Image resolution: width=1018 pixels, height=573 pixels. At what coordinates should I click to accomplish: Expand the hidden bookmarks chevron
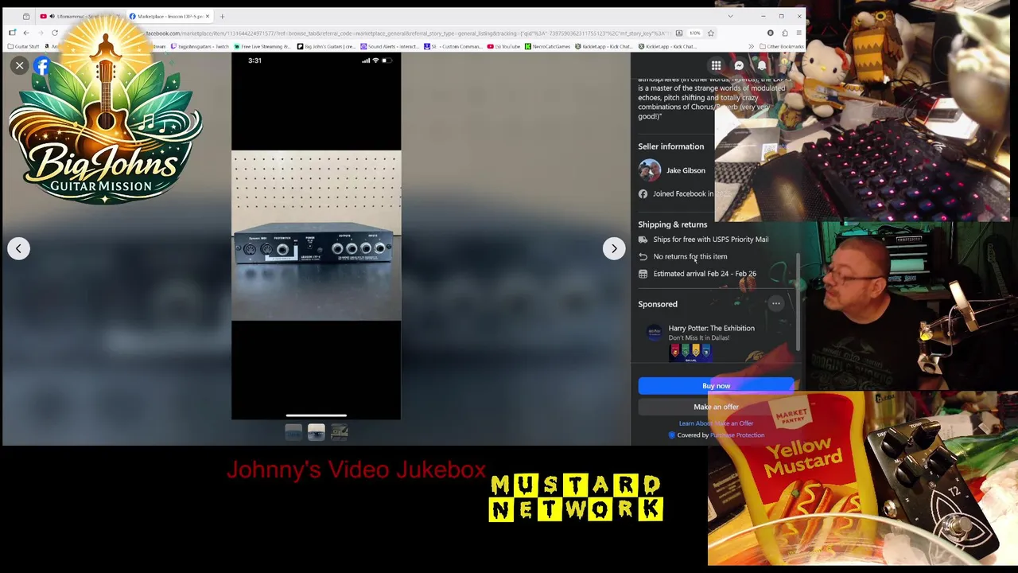point(752,46)
